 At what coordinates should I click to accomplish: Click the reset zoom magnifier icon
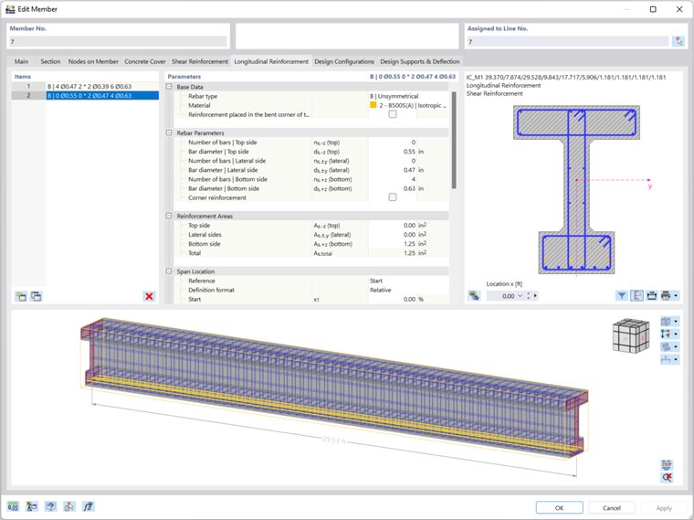(667, 477)
